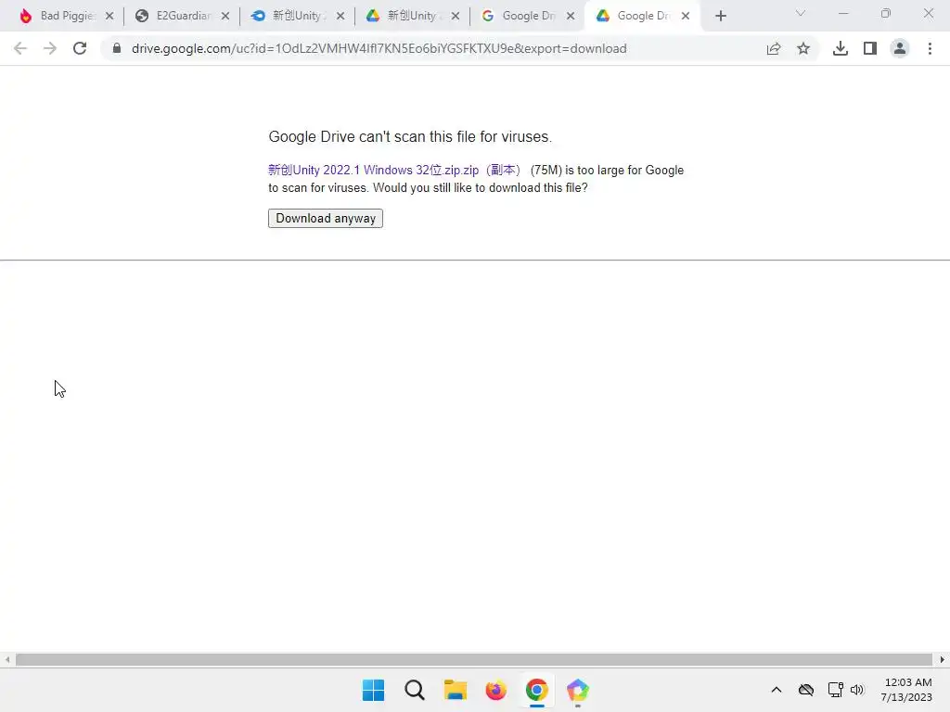Viewport: 950px width, 712px height.
Task: Click the scrollbar right arrow
Action: [943, 659]
